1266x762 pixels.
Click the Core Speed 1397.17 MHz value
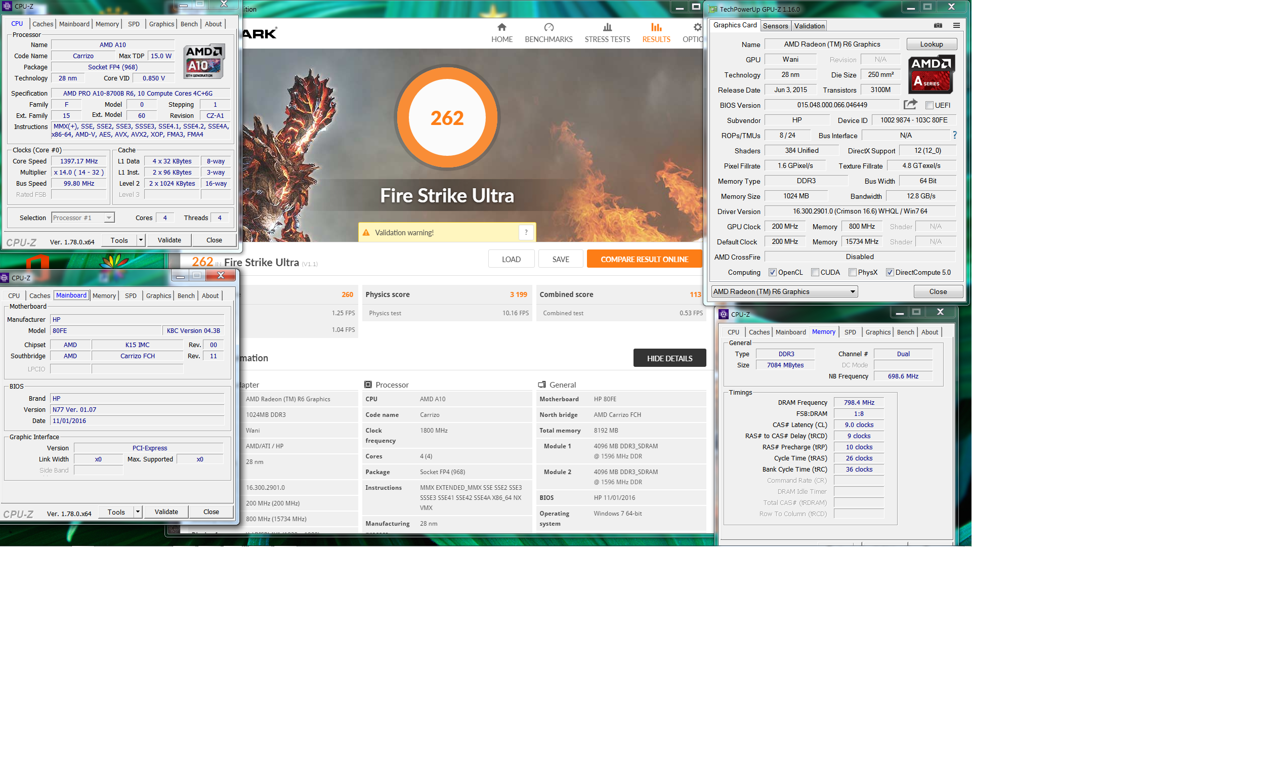(x=78, y=161)
